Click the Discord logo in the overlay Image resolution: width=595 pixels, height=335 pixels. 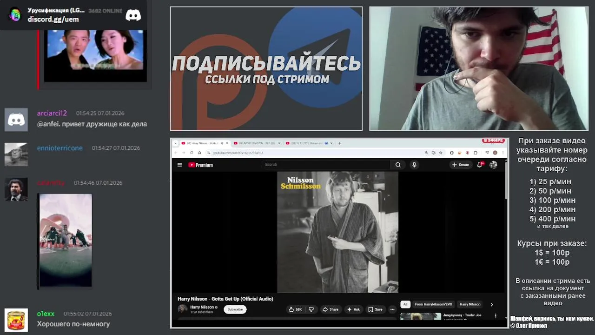pos(133,15)
